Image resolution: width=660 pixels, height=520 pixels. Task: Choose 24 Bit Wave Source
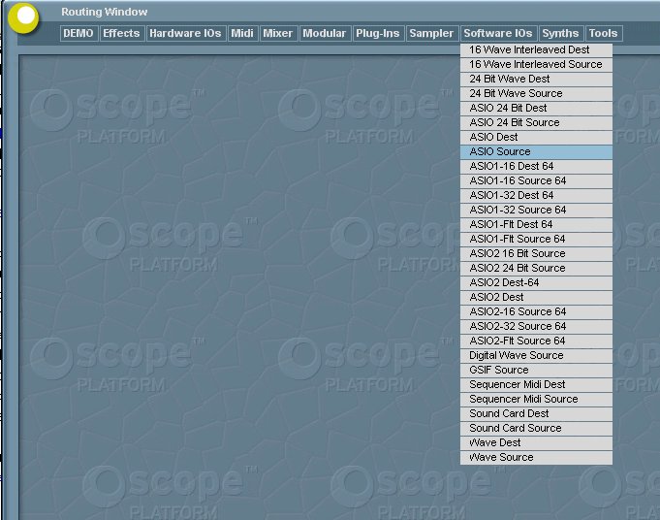536,93
